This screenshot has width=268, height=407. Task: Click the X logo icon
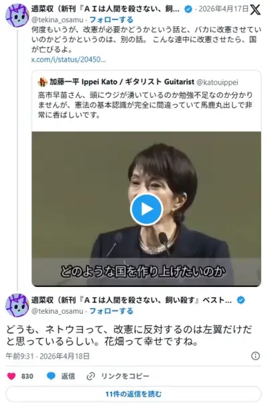click(x=255, y=10)
